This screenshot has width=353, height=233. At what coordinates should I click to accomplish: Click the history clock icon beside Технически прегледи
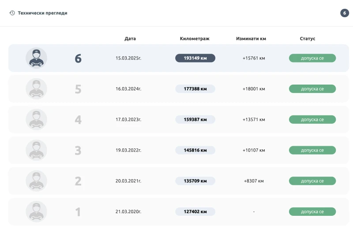(x=12, y=13)
